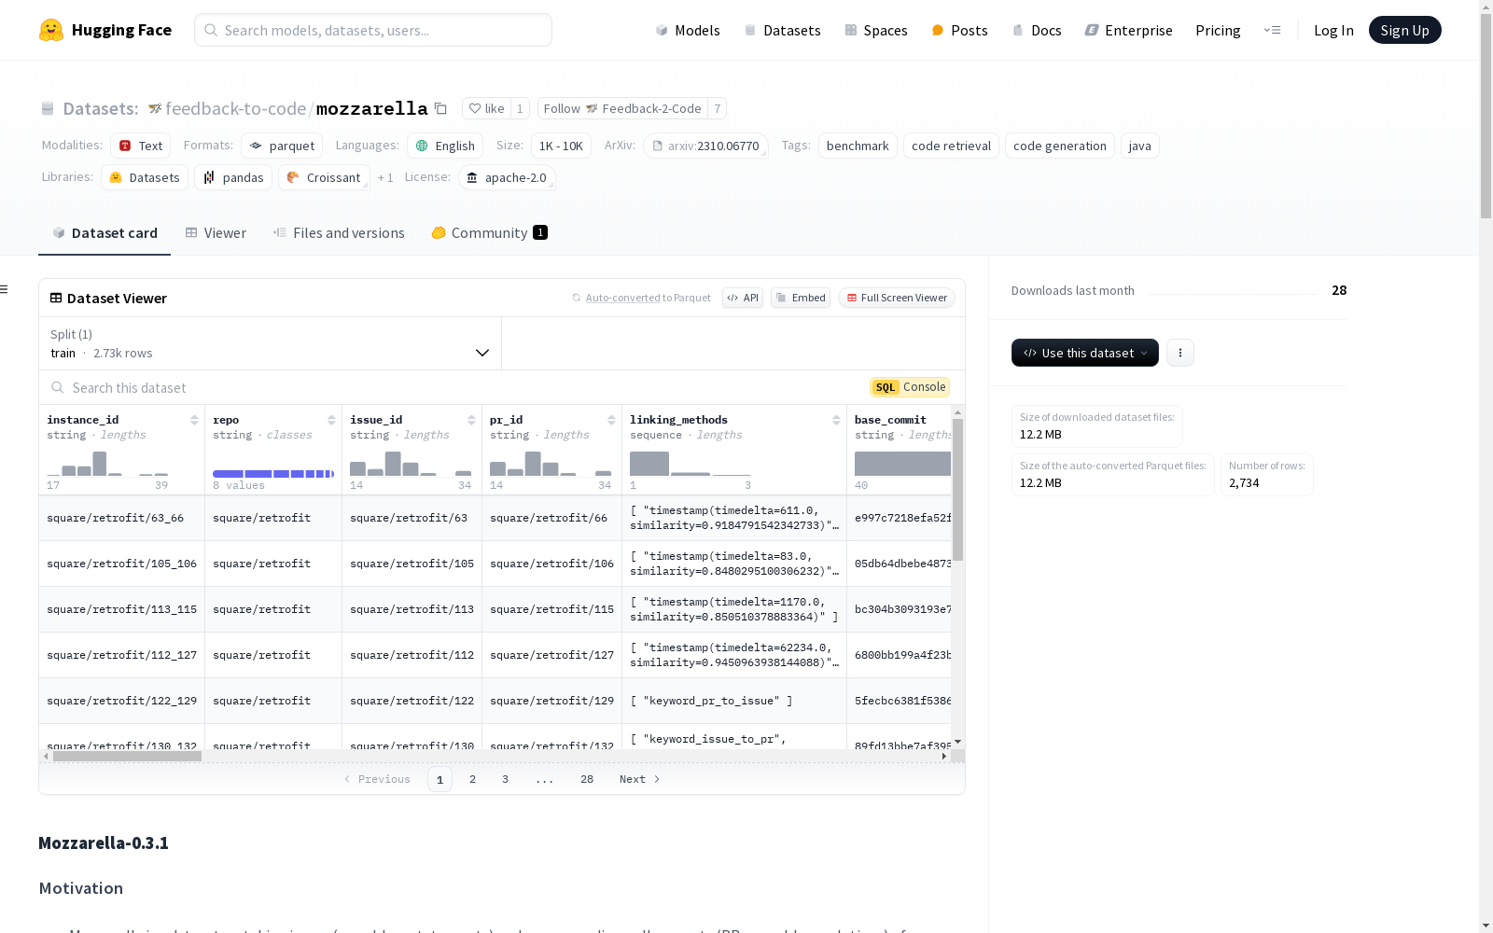Show the +1 additional libraries
The height and width of the screenshot is (933, 1493).
385,177
